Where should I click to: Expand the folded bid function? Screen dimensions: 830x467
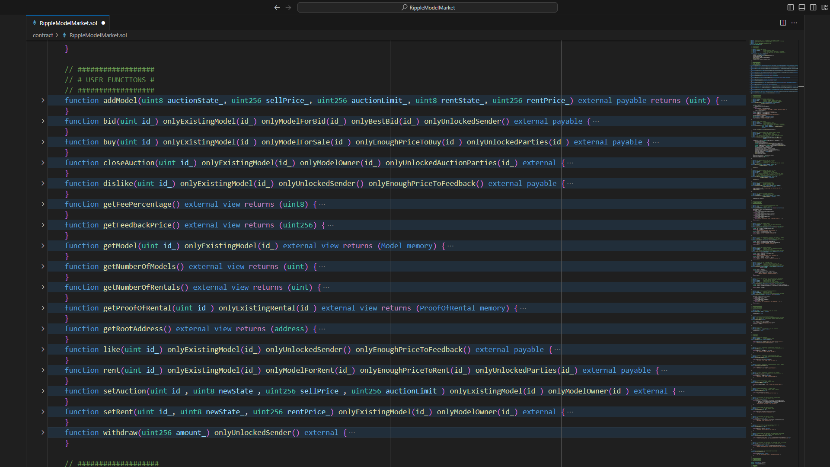point(43,121)
